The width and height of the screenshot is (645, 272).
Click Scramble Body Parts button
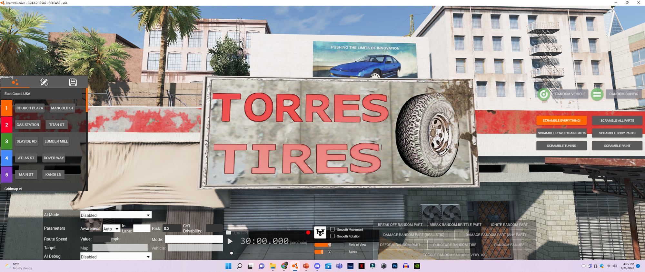click(x=617, y=133)
